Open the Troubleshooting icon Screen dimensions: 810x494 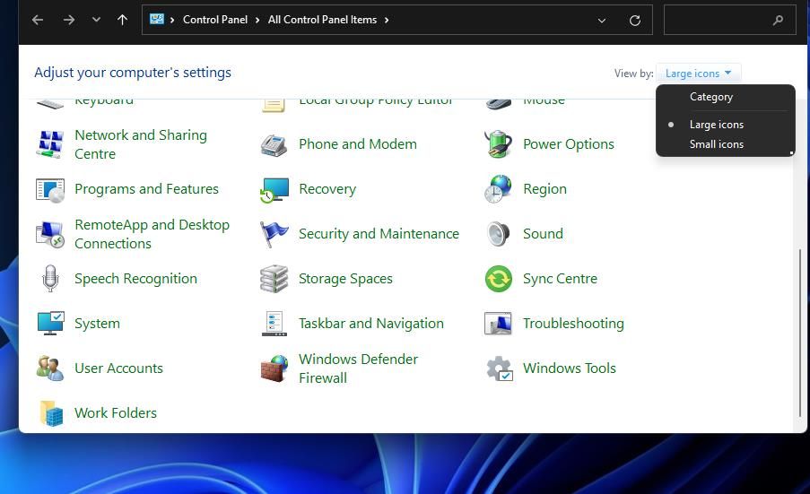498,324
